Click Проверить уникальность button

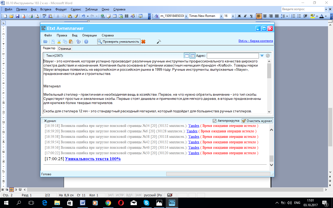tap(119, 42)
